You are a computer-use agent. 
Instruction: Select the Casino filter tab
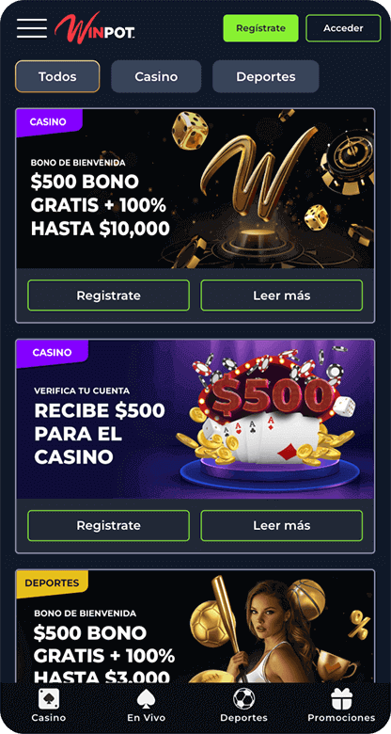156,76
